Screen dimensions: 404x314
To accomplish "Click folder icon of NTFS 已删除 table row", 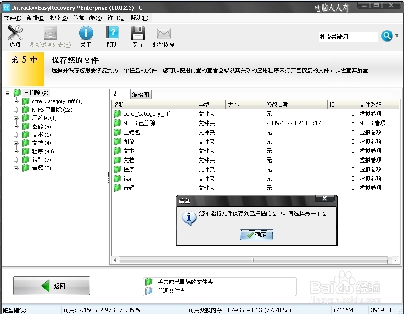I will tap(117, 123).
